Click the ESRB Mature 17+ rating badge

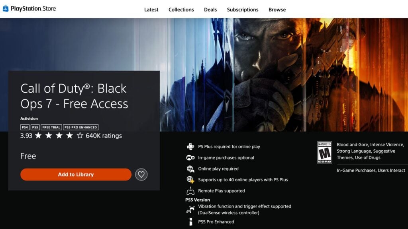click(324, 152)
